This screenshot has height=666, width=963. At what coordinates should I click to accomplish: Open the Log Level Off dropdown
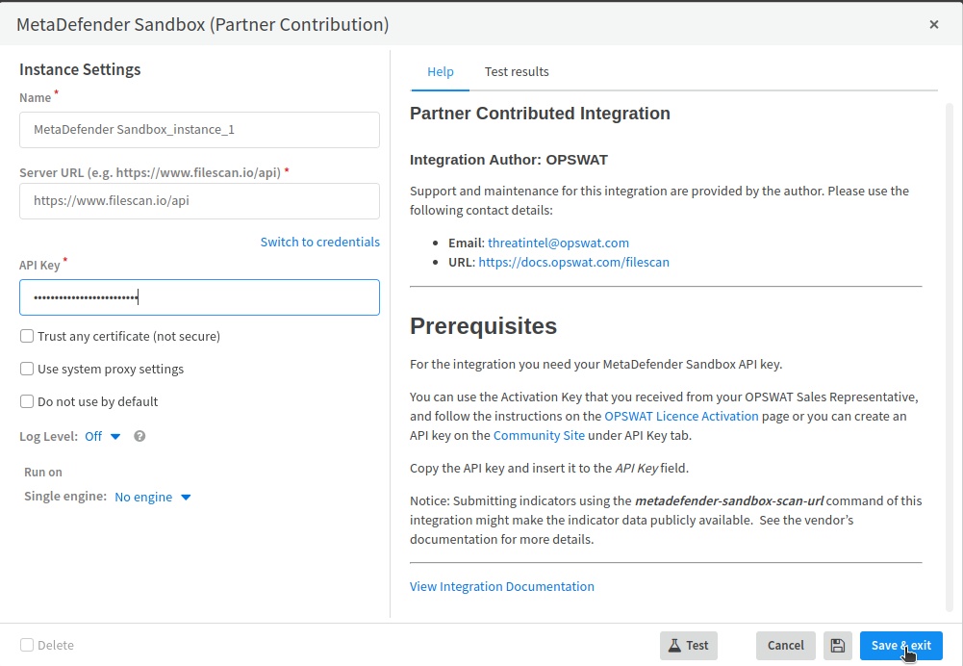click(x=103, y=436)
